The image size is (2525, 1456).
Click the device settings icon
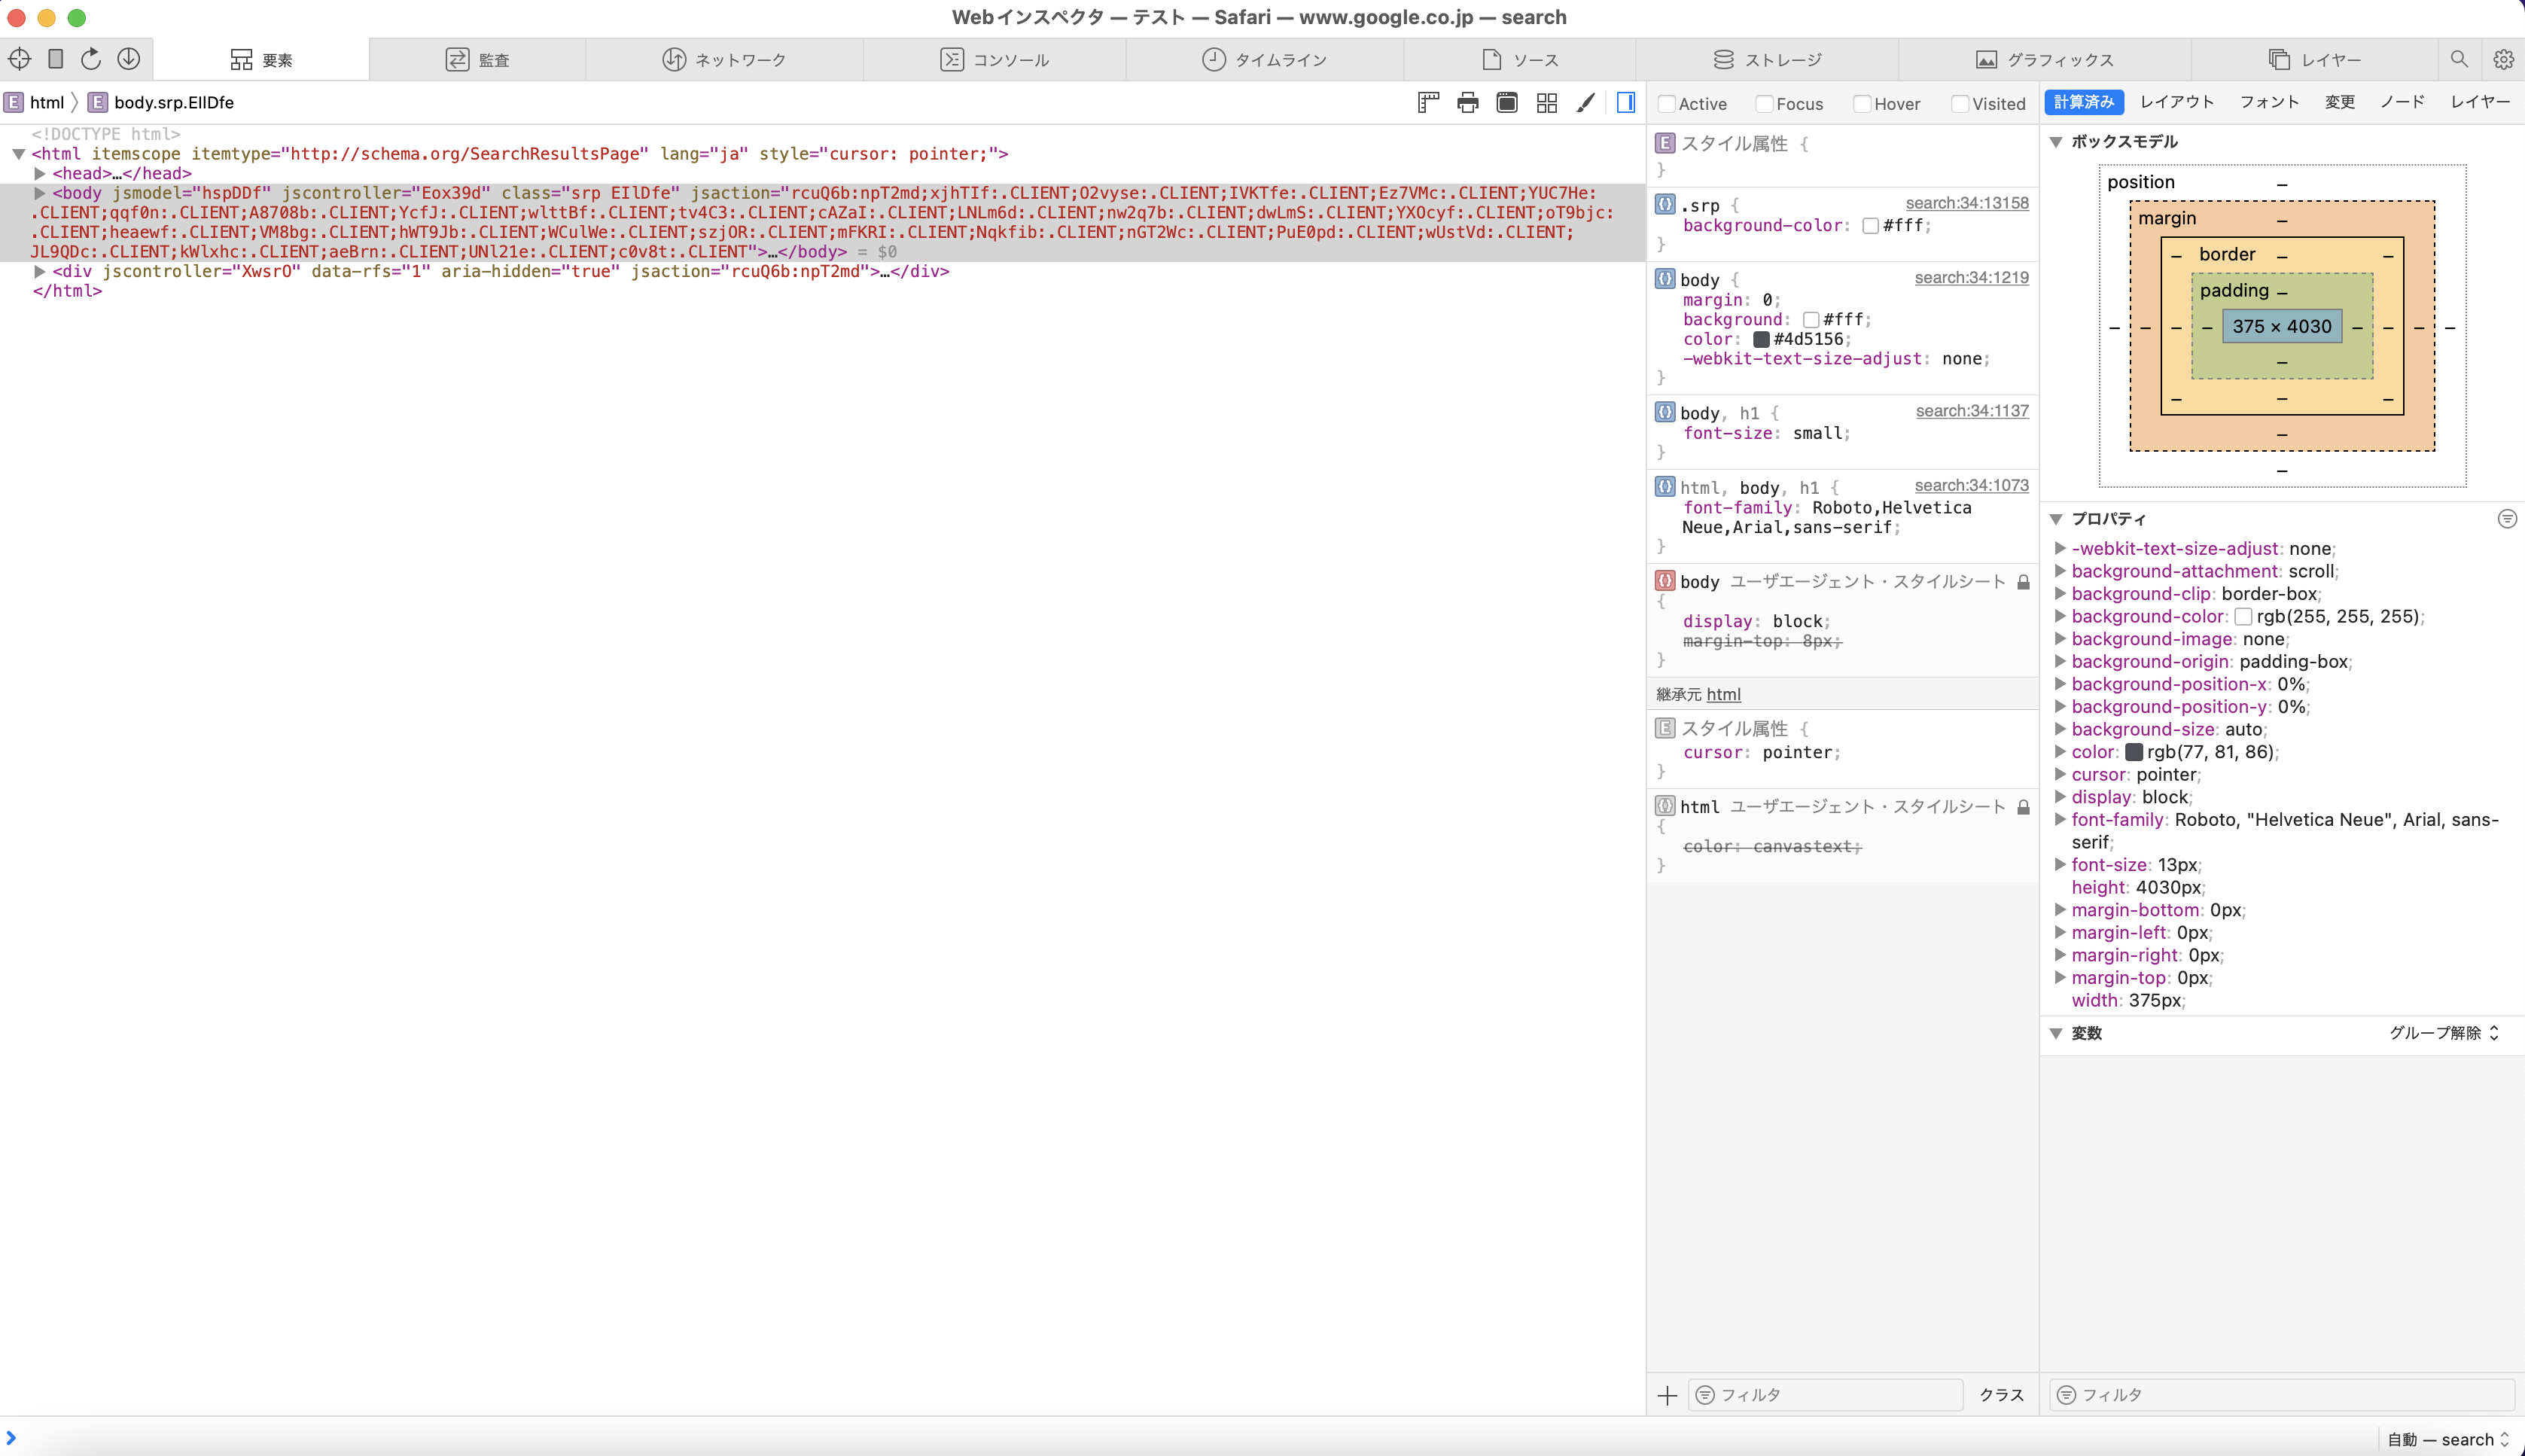tap(56, 59)
